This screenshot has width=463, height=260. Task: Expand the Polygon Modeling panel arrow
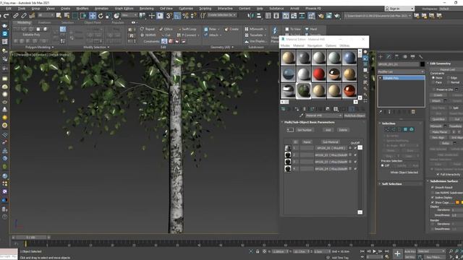pyautogui.click(x=53, y=47)
